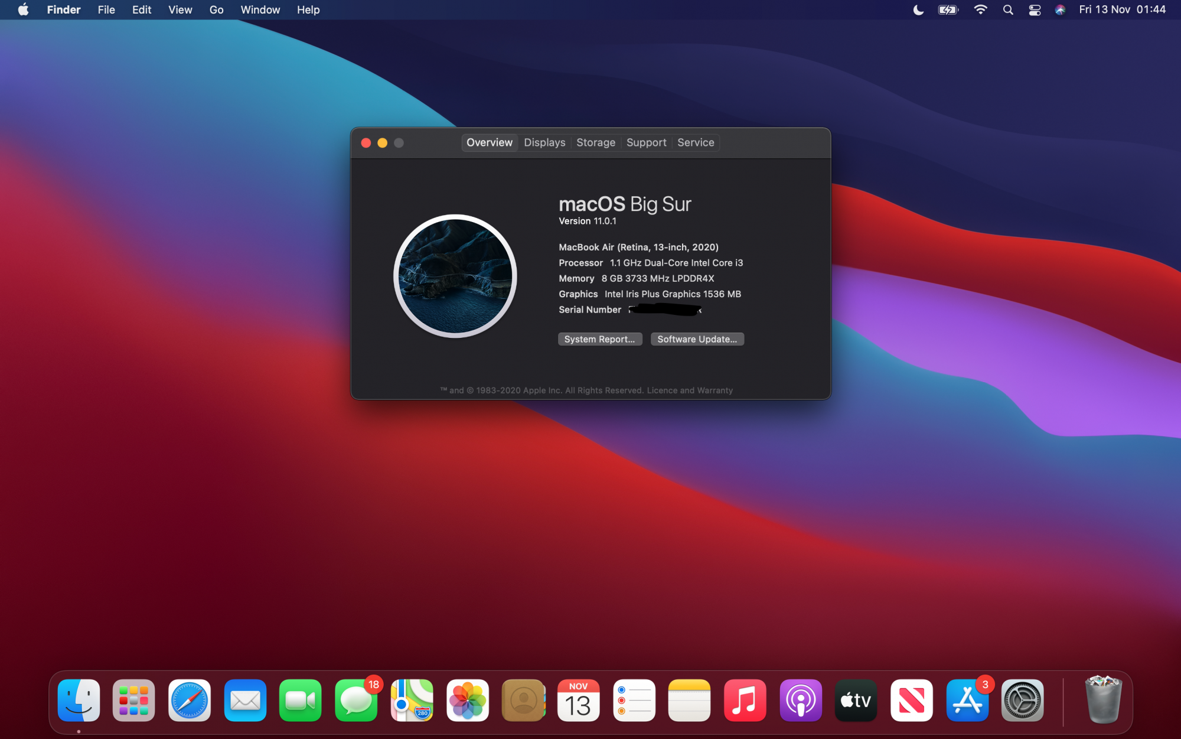Click the Version 11.0.1 text
Screen dimensions: 1181x739
[x=588, y=221]
